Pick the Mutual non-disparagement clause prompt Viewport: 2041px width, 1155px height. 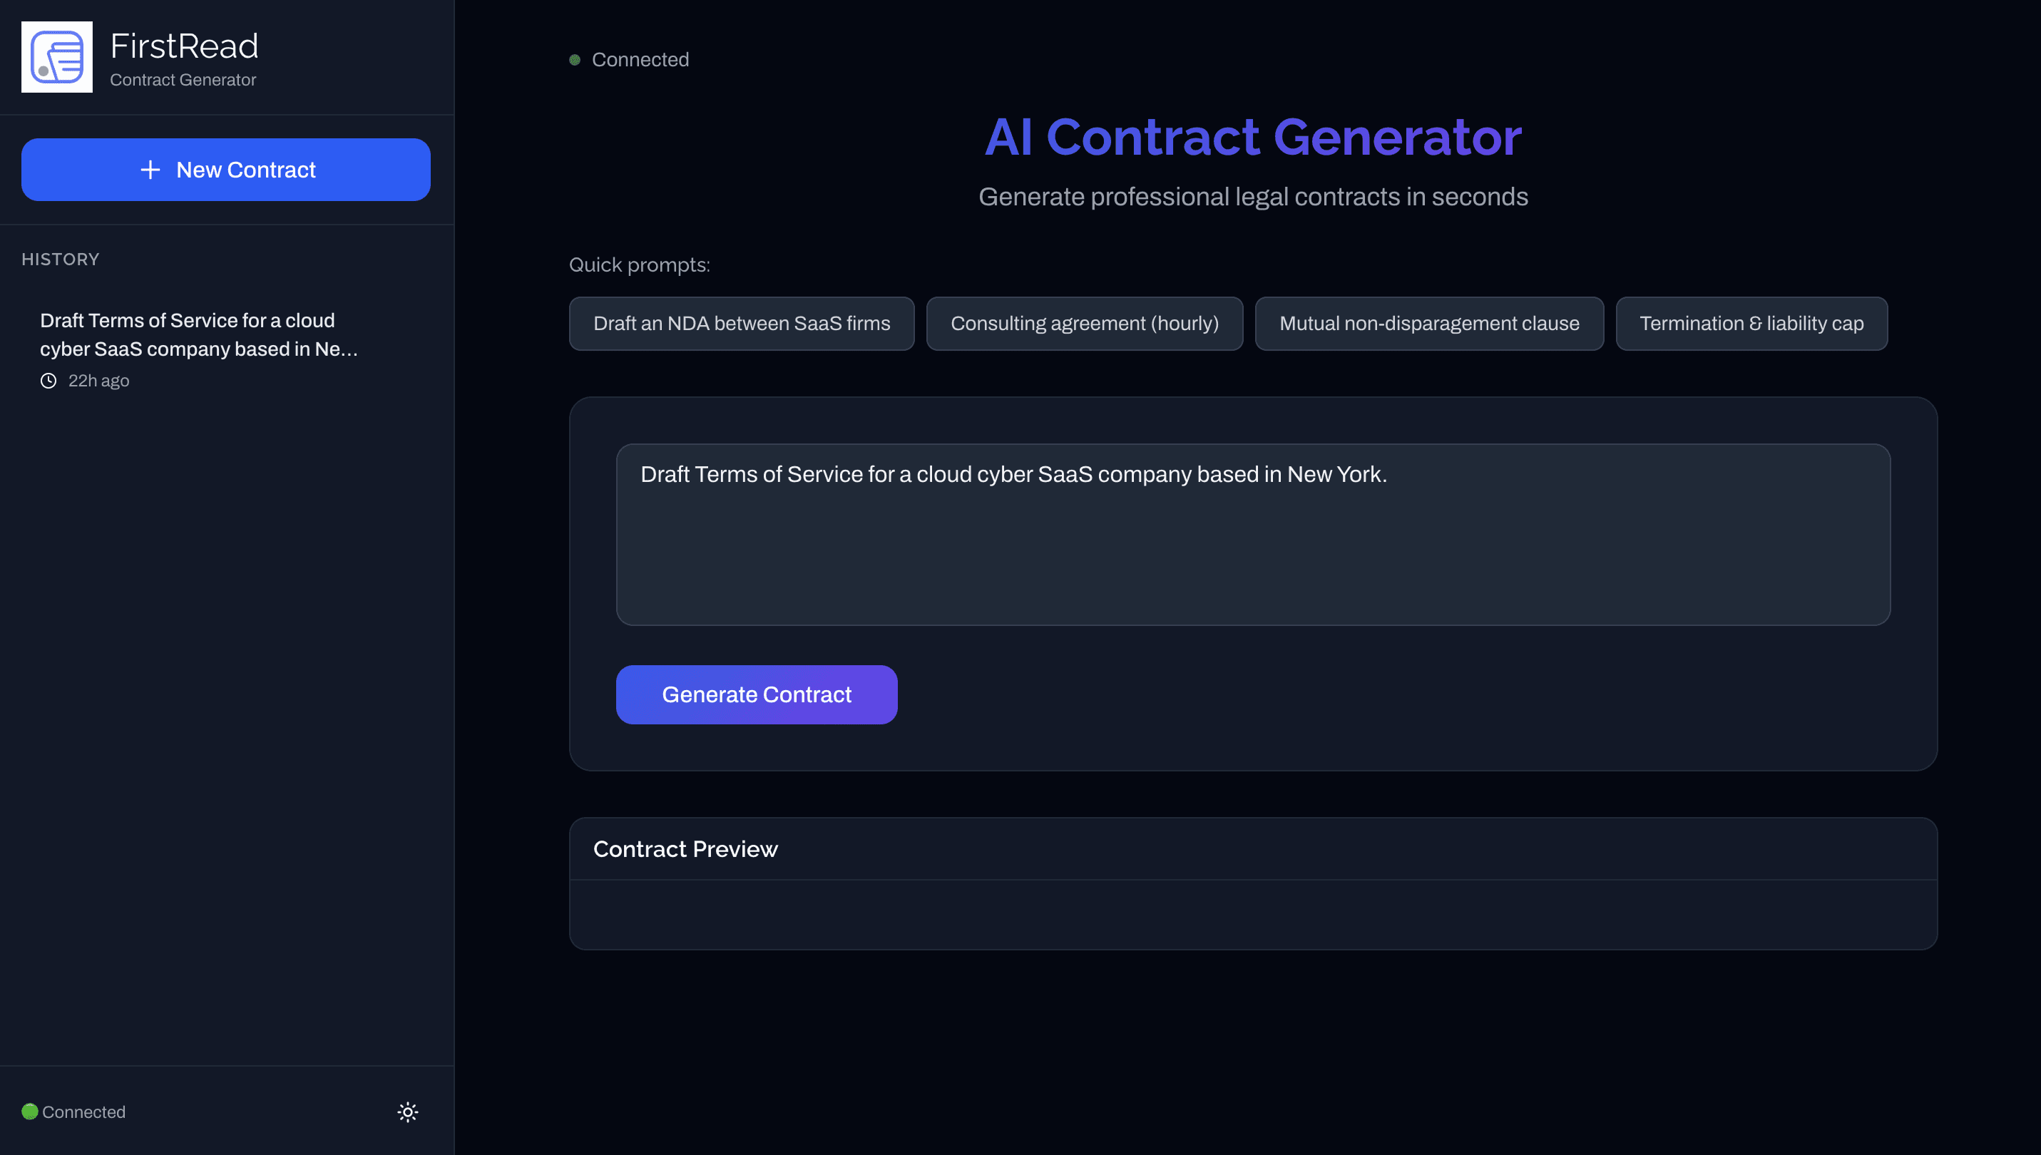click(1428, 324)
